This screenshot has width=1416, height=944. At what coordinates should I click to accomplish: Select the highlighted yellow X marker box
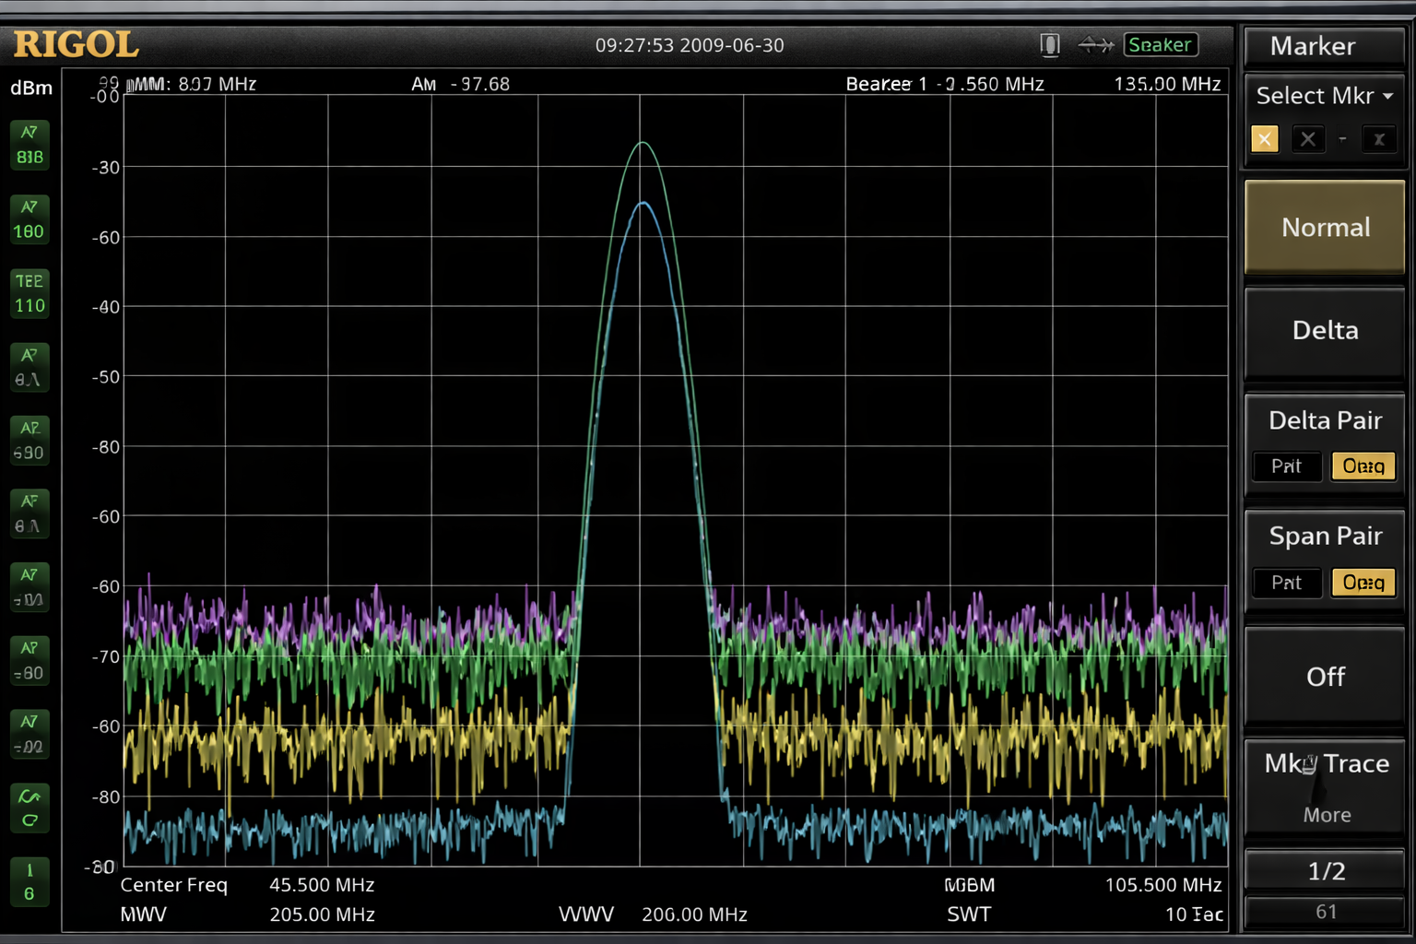[x=1264, y=139]
